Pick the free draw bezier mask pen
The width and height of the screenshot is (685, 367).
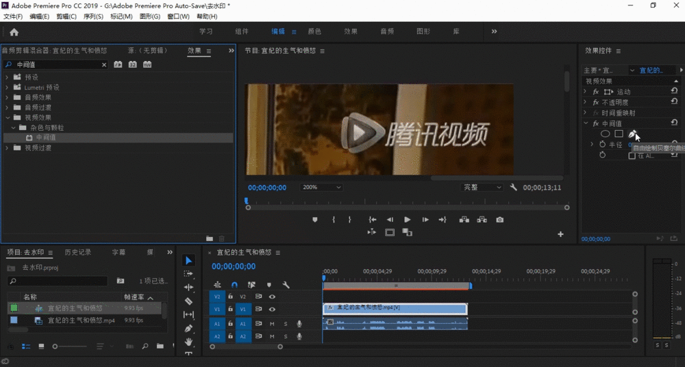point(632,134)
